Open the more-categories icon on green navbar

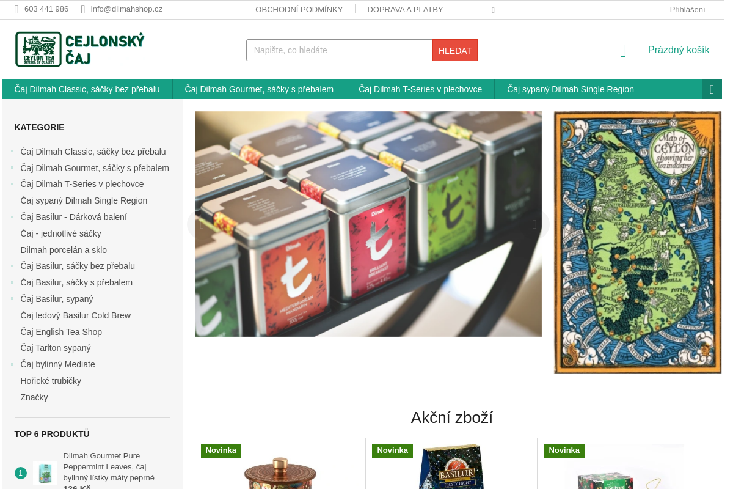(712, 89)
